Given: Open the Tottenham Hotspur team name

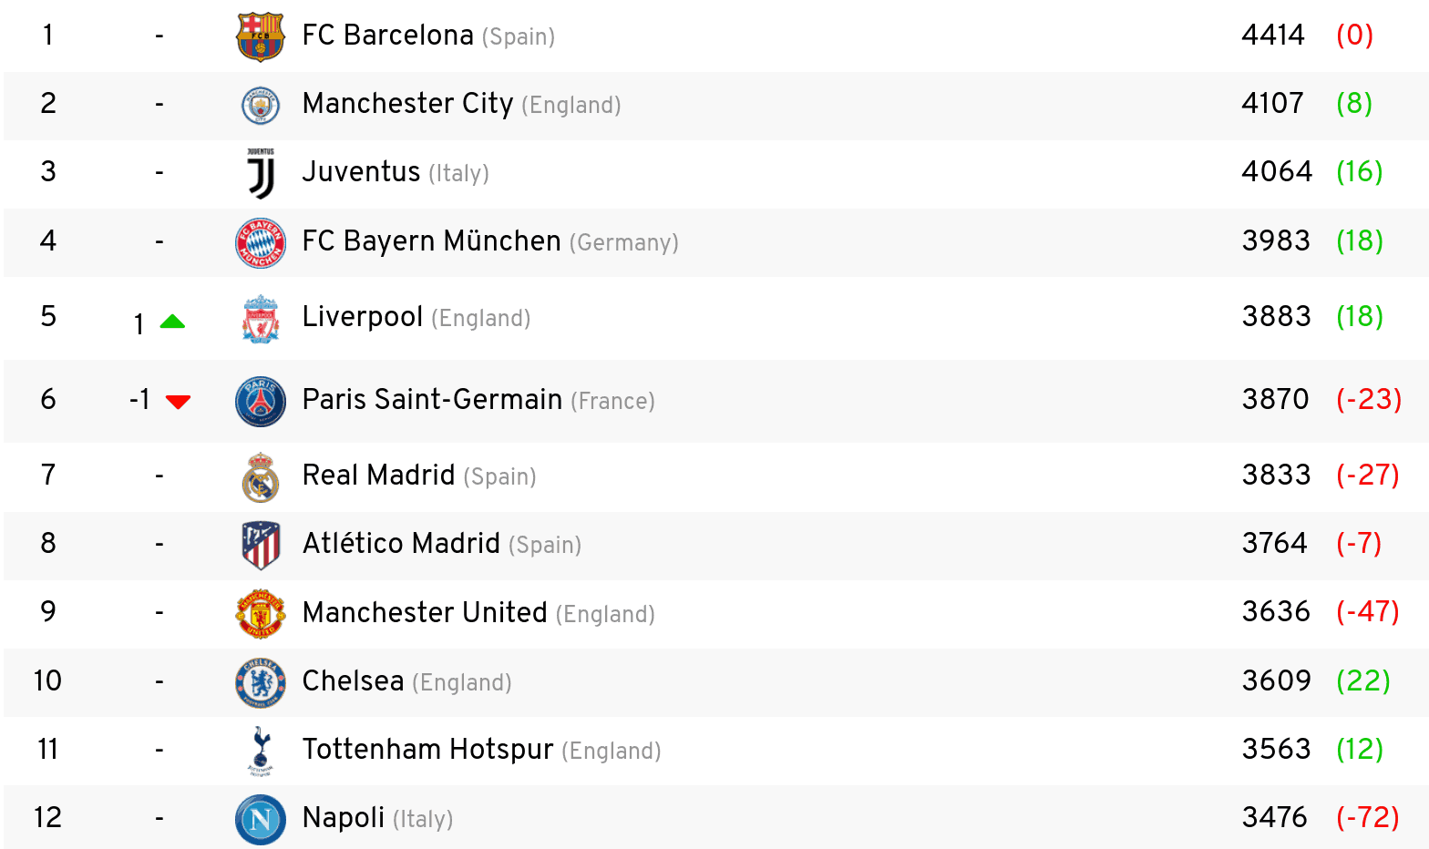Looking at the screenshot, I should [x=428, y=750].
